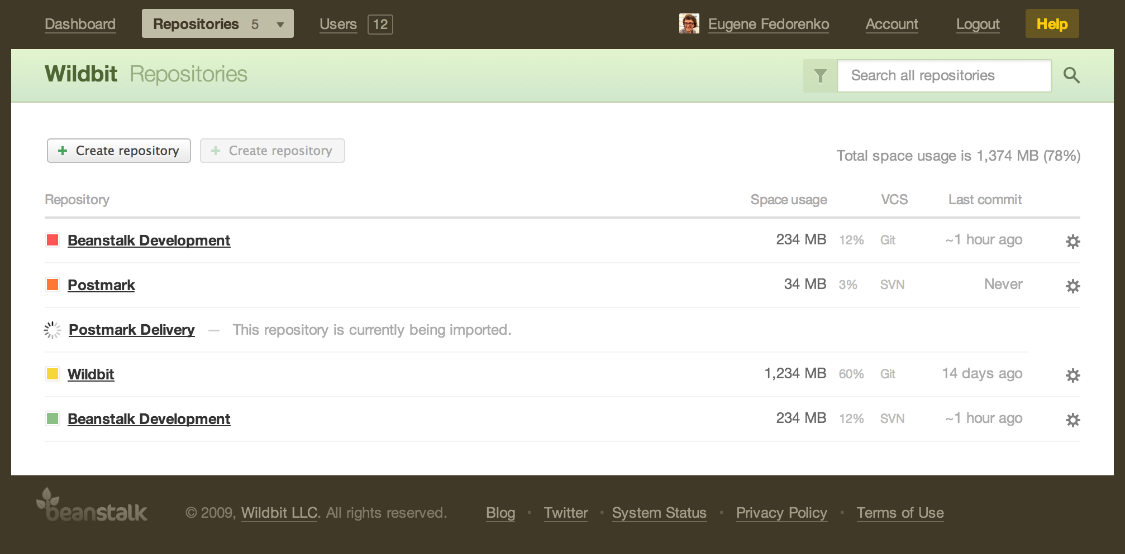1125x554 pixels.
Task: Click the 14 days ago commit time
Action: [x=982, y=373]
